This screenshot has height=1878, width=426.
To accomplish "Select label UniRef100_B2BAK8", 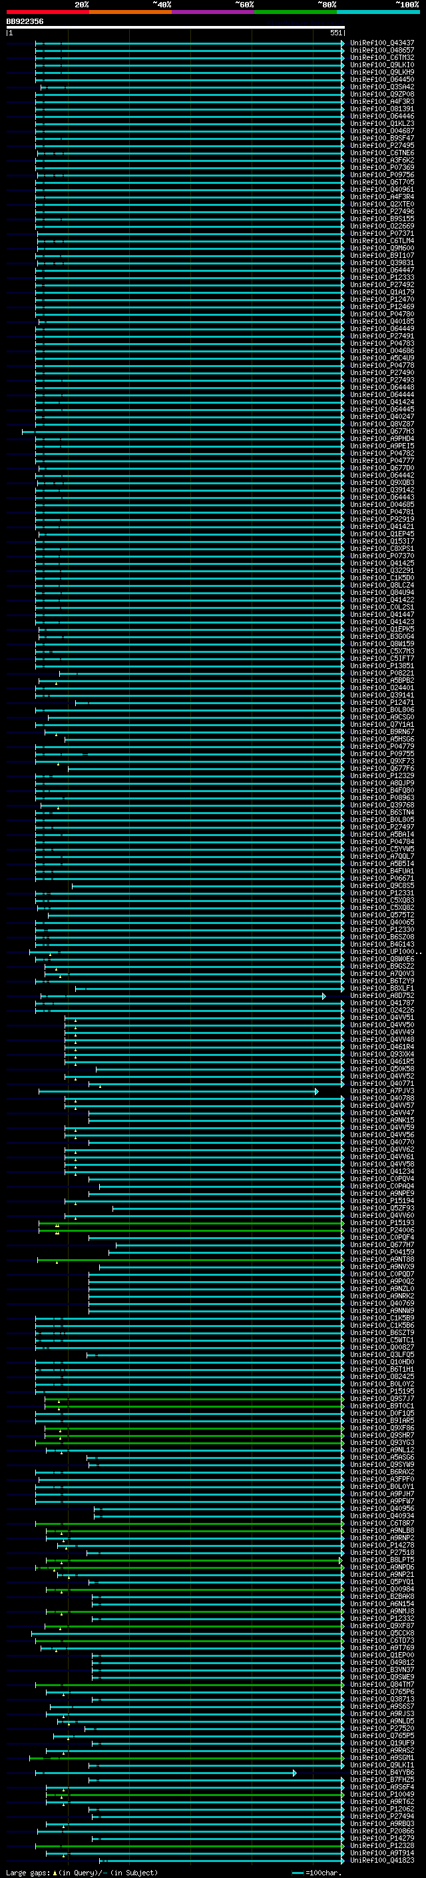I will point(381,1597).
